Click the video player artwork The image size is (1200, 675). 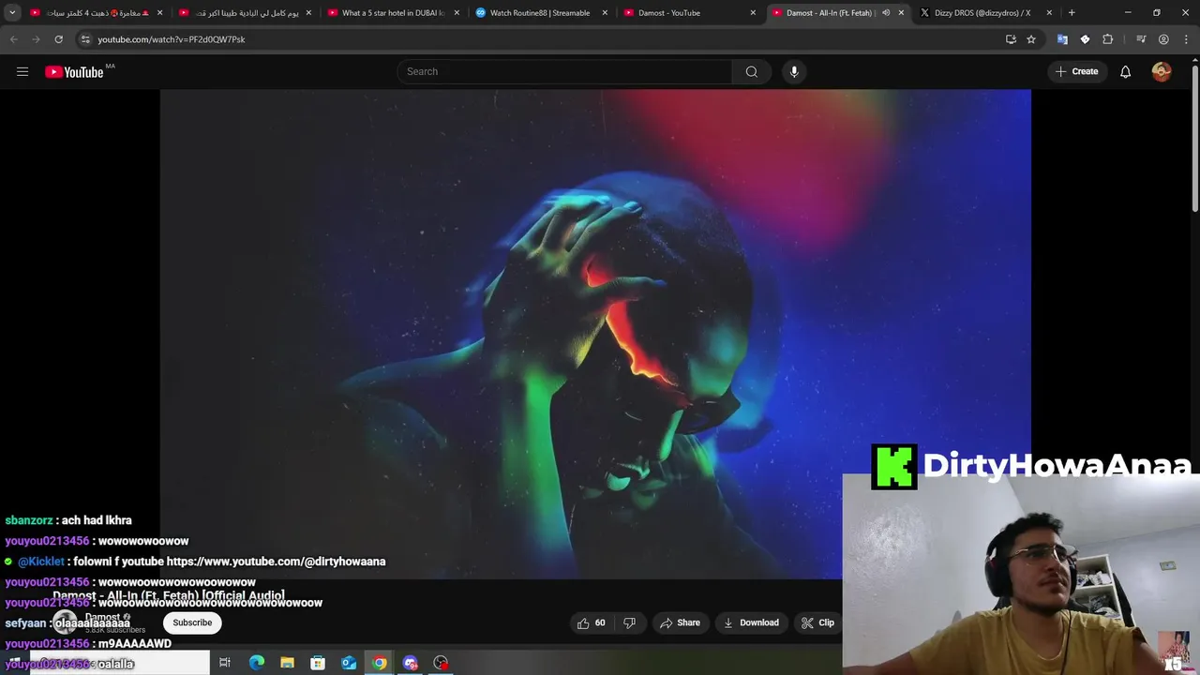(x=595, y=333)
